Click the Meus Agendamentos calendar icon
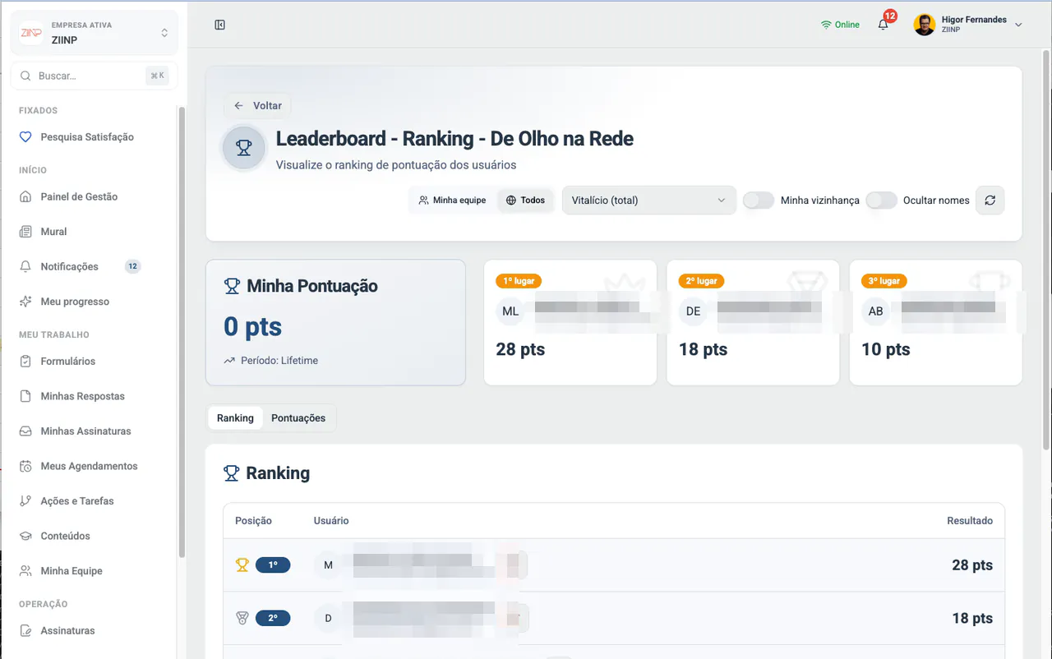This screenshot has width=1052, height=659. pos(25,466)
